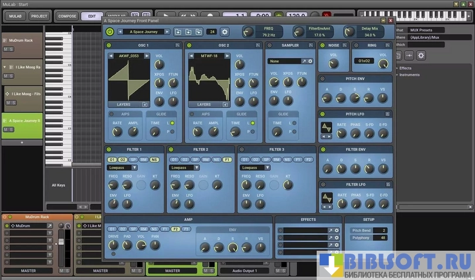Image resolution: width=475 pixels, height=280 pixels.
Task: Adjust the Delay Mix knob
Action: [x=351, y=32]
